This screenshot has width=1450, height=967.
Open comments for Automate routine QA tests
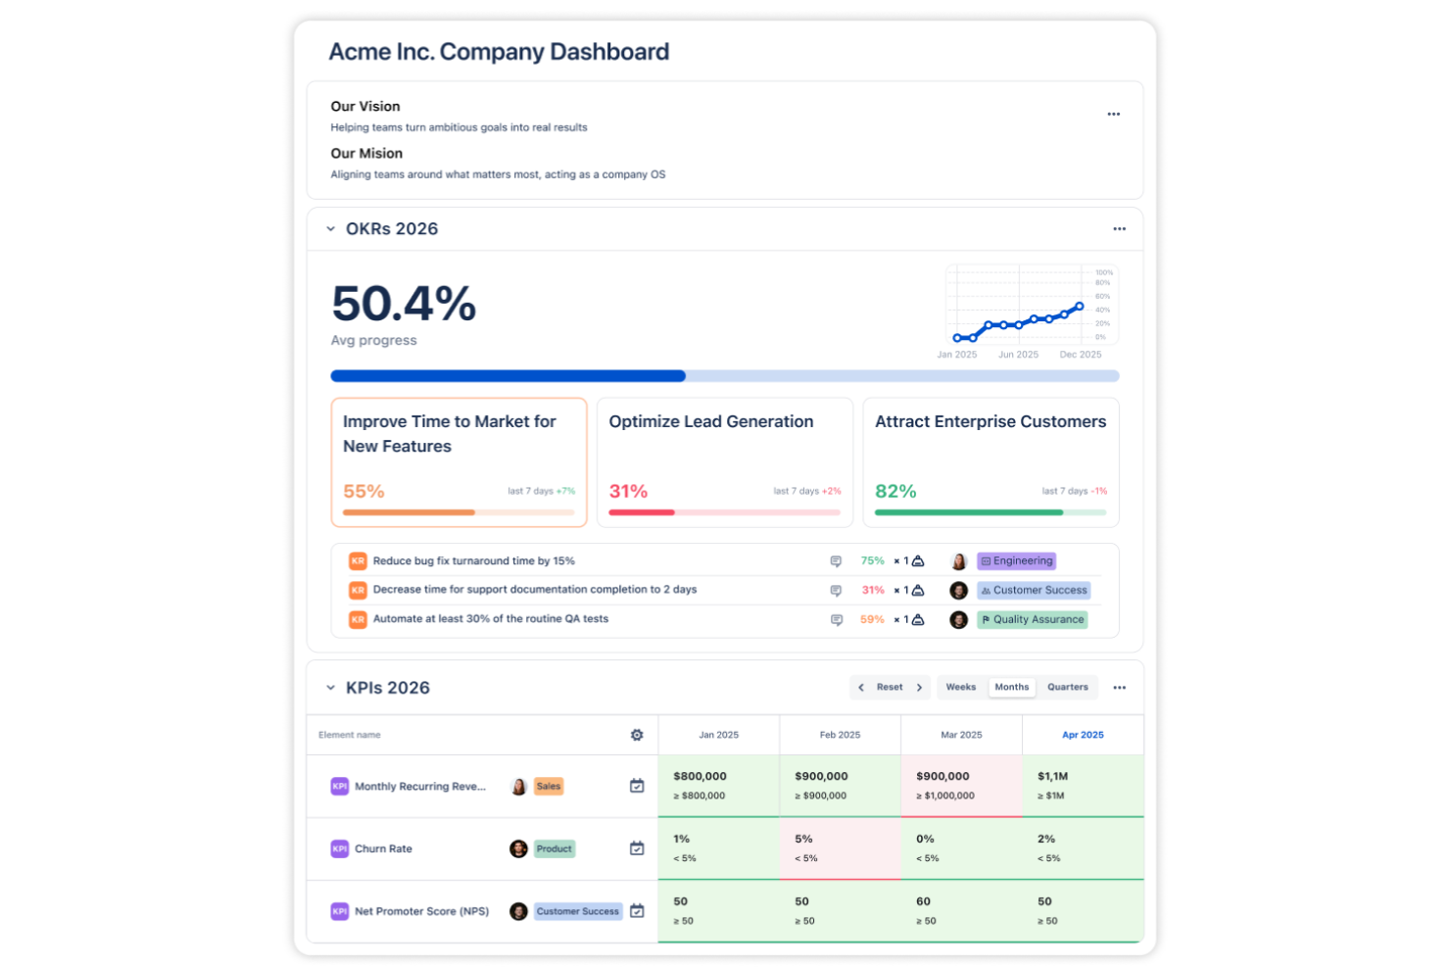(x=836, y=620)
